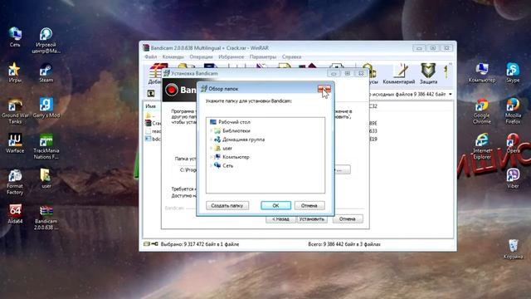This screenshot has width=531, height=299.
Task: Click the Установить installer button
Action: coord(312,219)
